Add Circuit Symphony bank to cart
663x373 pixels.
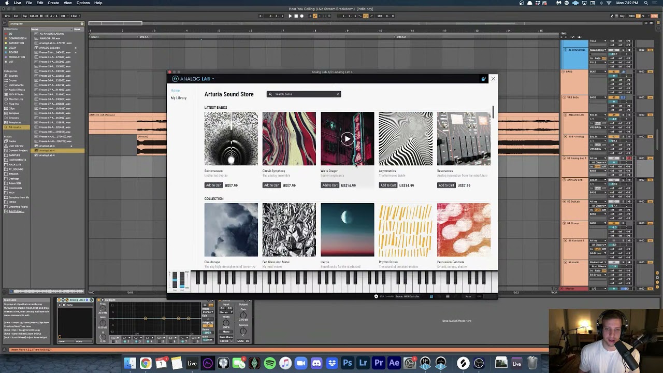coord(271,185)
